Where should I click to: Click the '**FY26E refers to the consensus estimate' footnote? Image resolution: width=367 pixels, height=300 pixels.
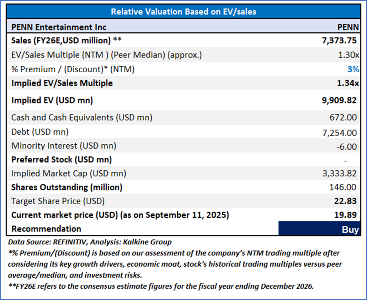(161, 287)
